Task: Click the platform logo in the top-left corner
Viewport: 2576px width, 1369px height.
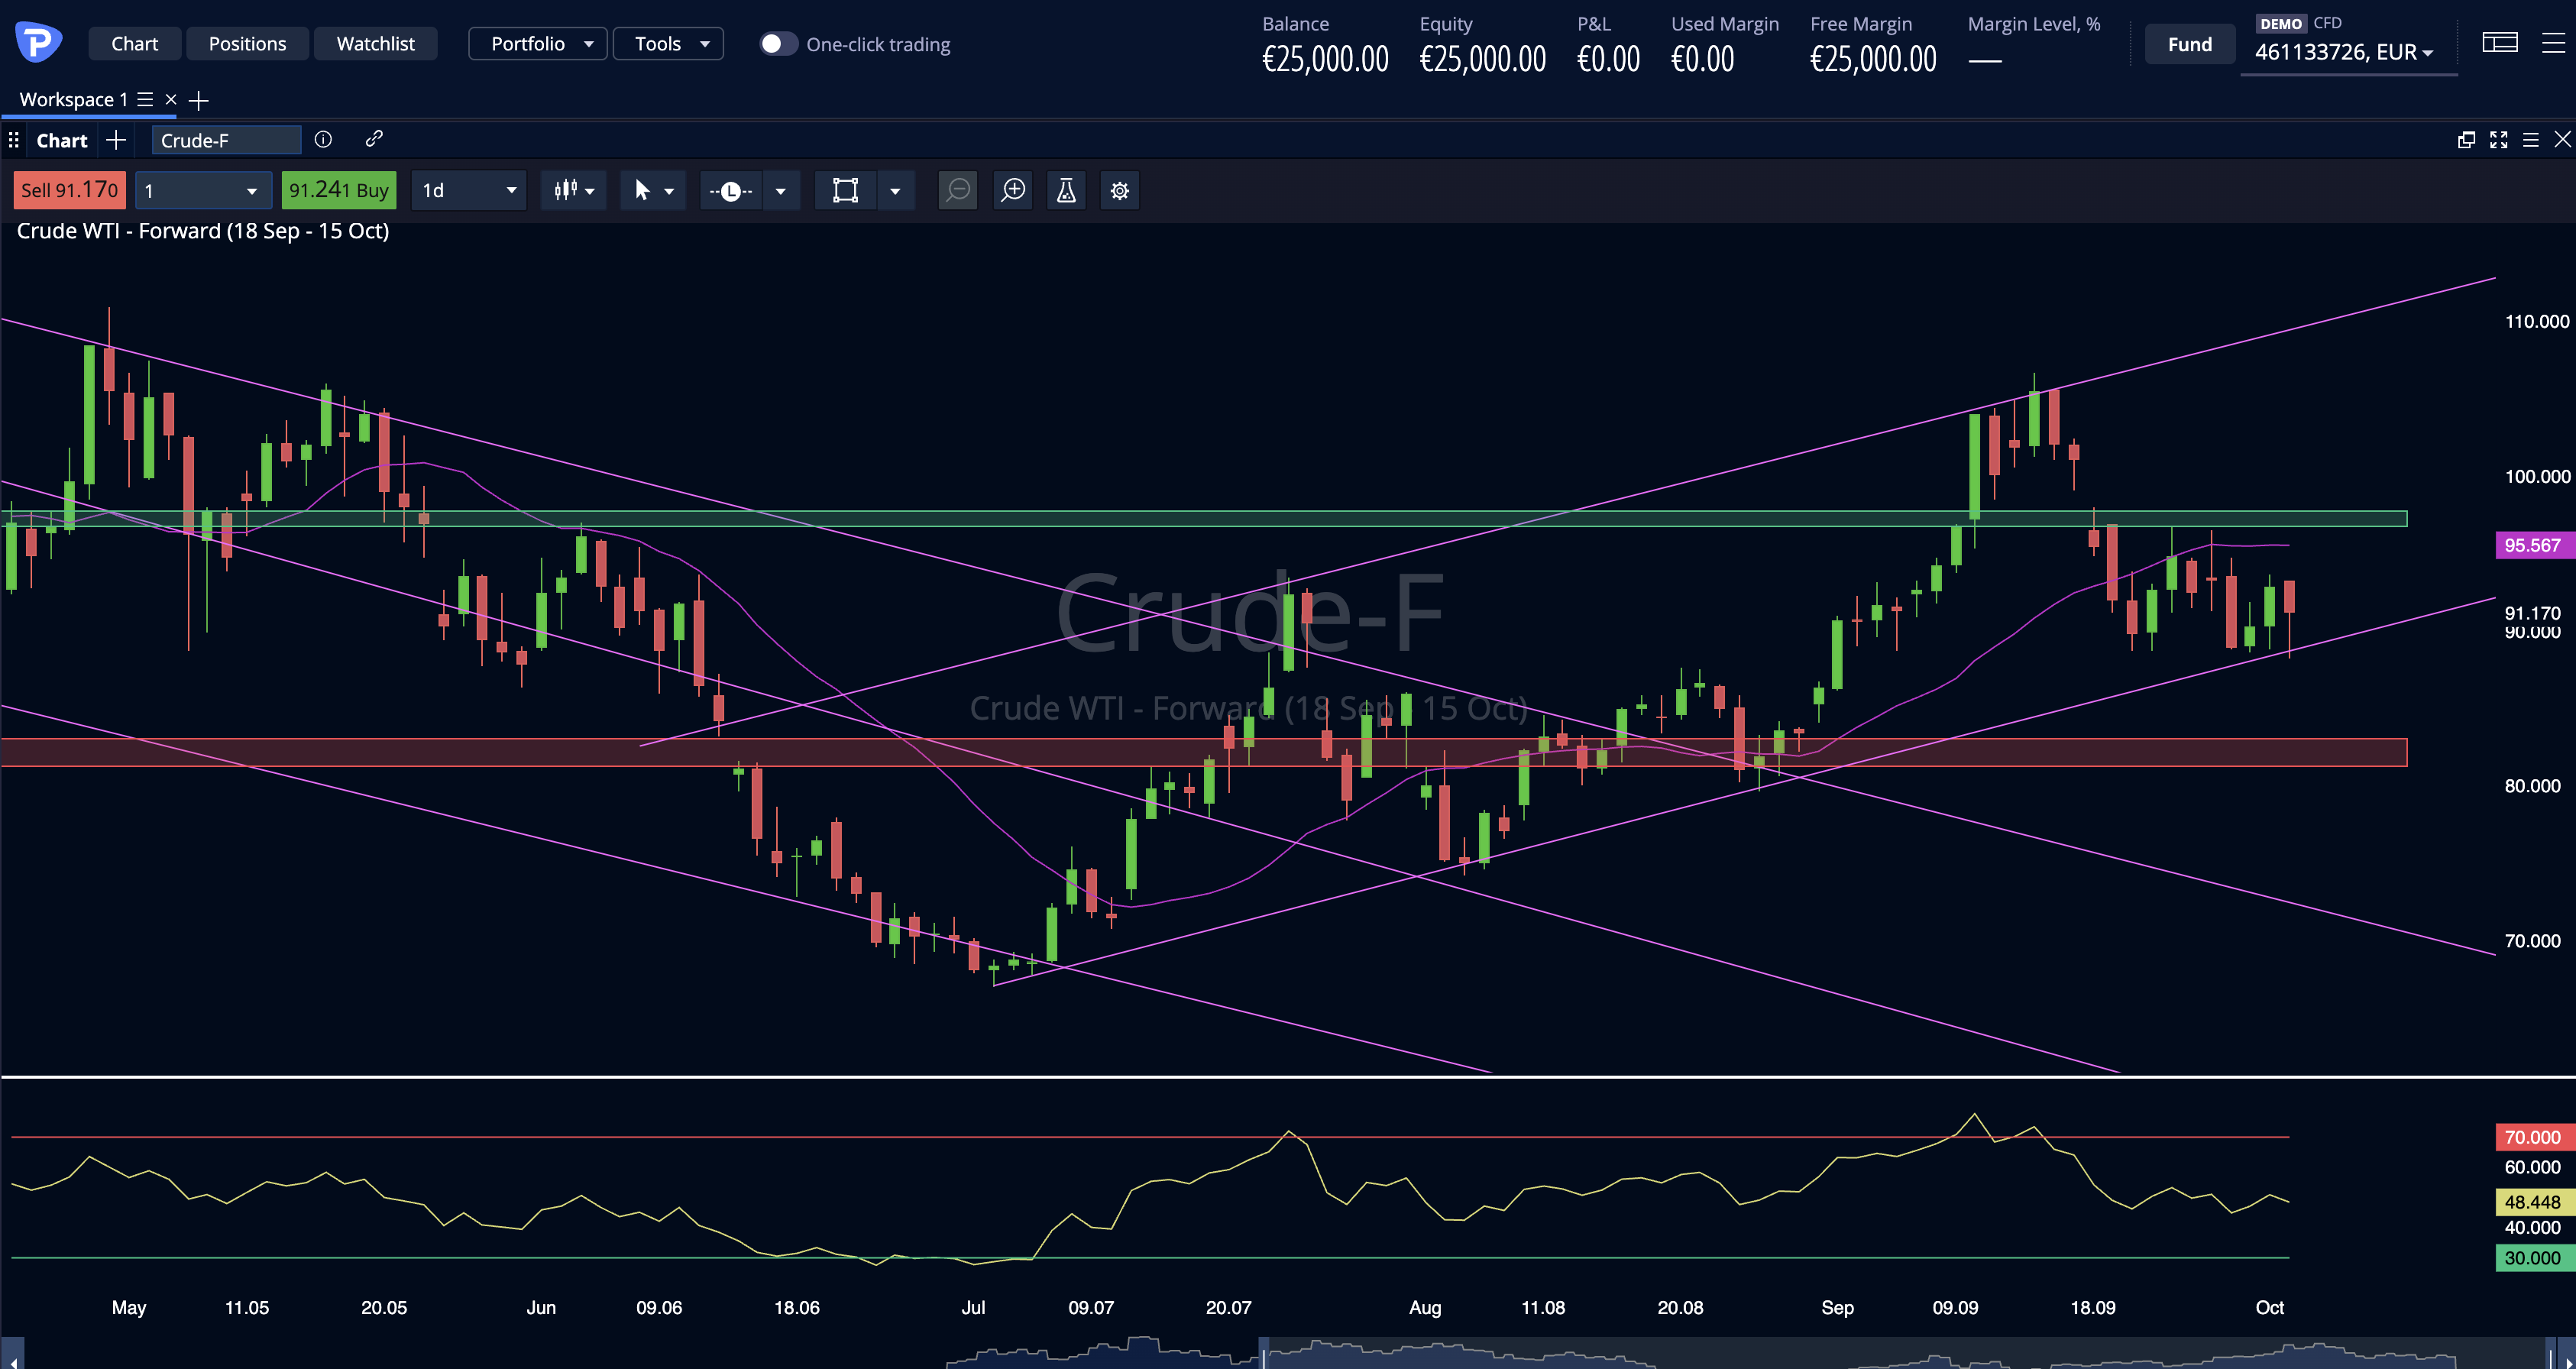Action: click(39, 43)
